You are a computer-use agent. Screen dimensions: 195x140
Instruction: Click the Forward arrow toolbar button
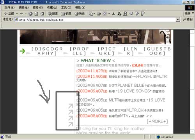coord(21,14)
